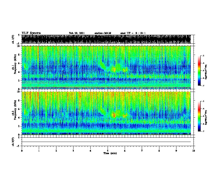218x169 pixels.
Task: Click the ch.1 color scale bar
Action: tap(199, 71)
